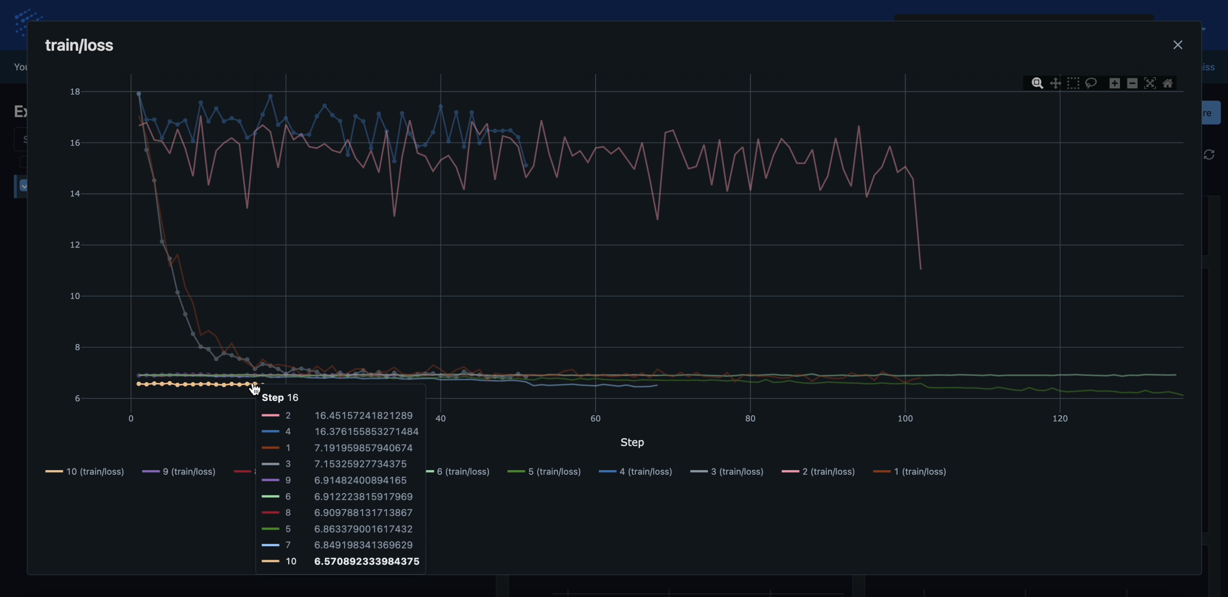Toggle run 6 (train/loss) legend entry
The width and height of the screenshot is (1228, 597).
(458, 472)
